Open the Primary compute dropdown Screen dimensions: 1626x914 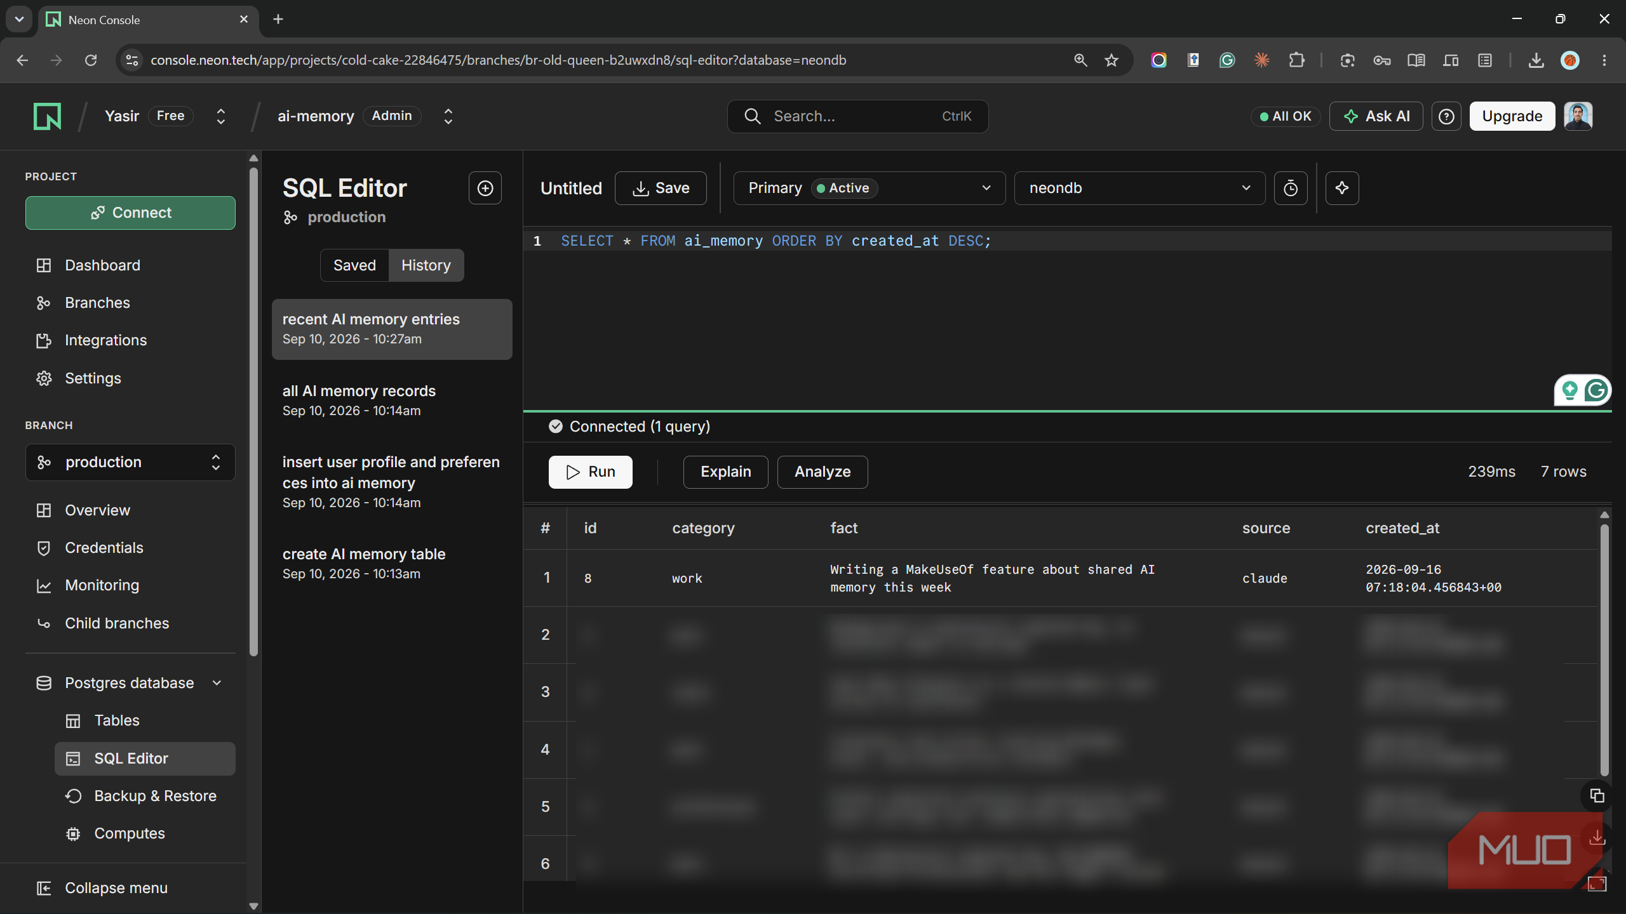(869, 188)
